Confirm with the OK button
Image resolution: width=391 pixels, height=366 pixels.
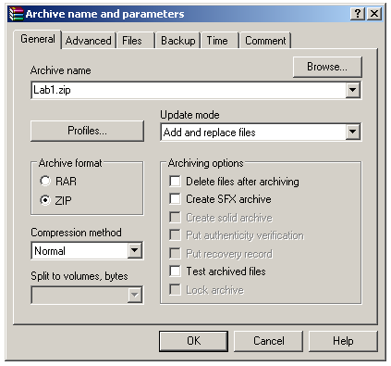[x=193, y=341]
